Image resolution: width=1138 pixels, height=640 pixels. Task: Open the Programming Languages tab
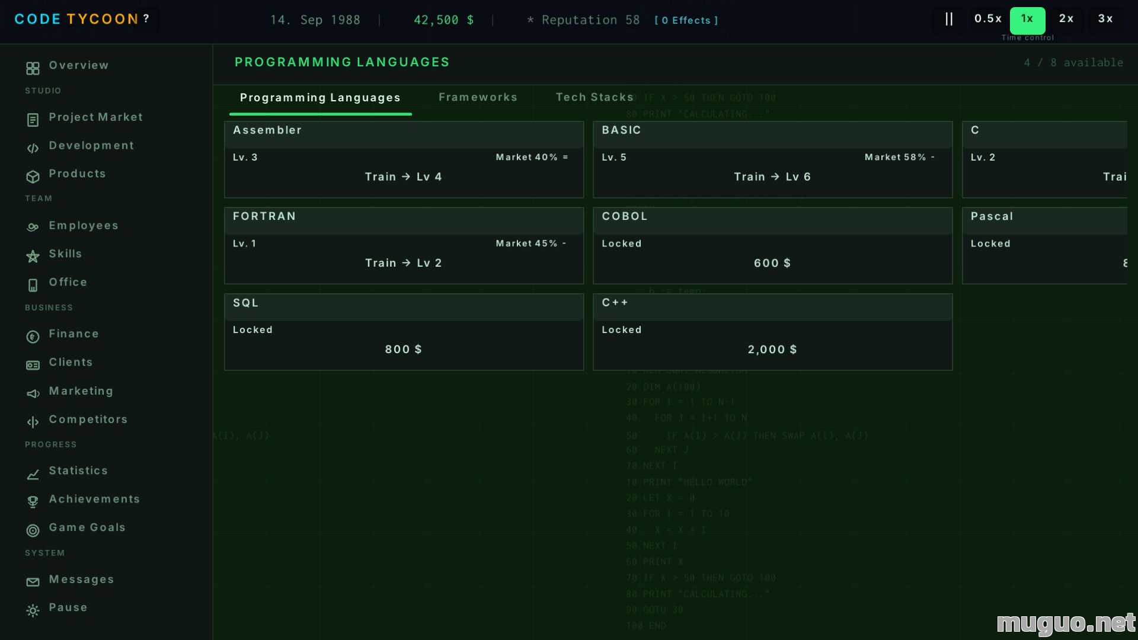pyautogui.click(x=320, y=98)
